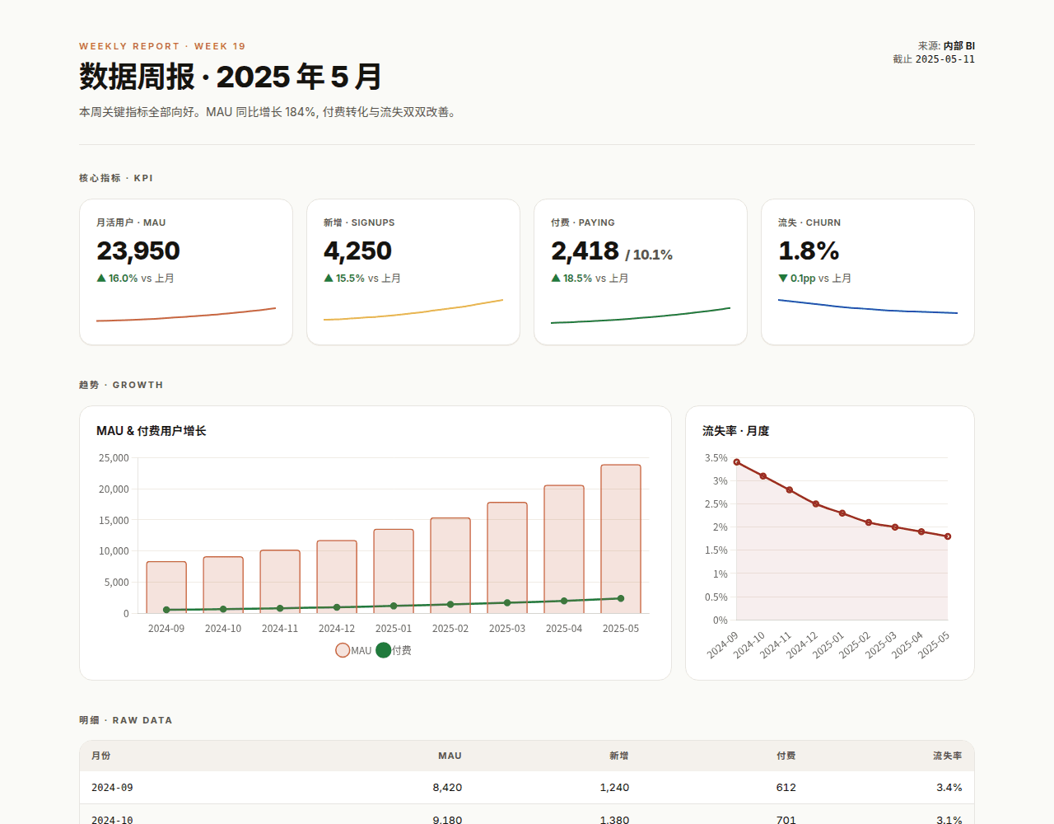The height and width of the screenshot is (824, 1054).
Task: Click the 2025-01 MAU bar in the chart
Action: (x=394, y=571)
